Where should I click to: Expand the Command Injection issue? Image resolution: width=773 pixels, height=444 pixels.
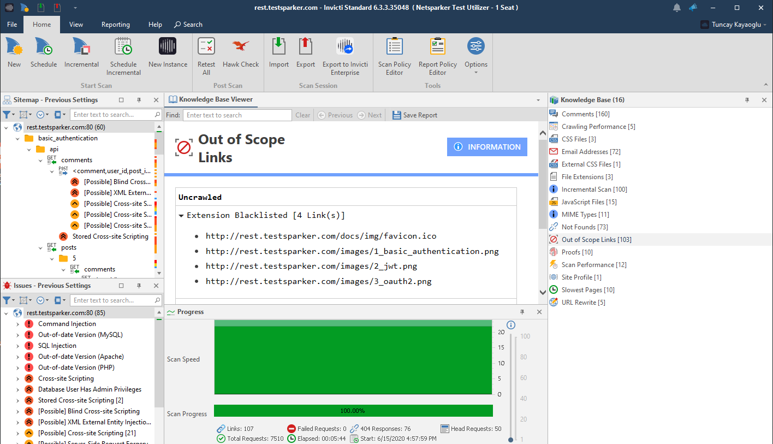click(17, 324)
